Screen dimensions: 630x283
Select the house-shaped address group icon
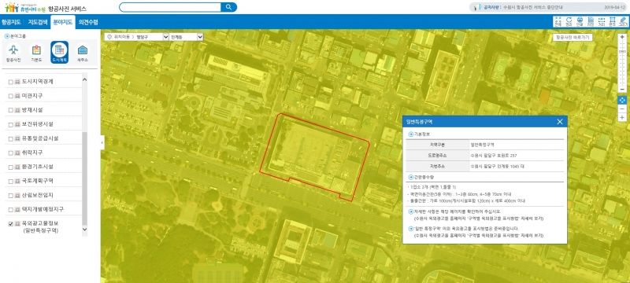point(83,53)
